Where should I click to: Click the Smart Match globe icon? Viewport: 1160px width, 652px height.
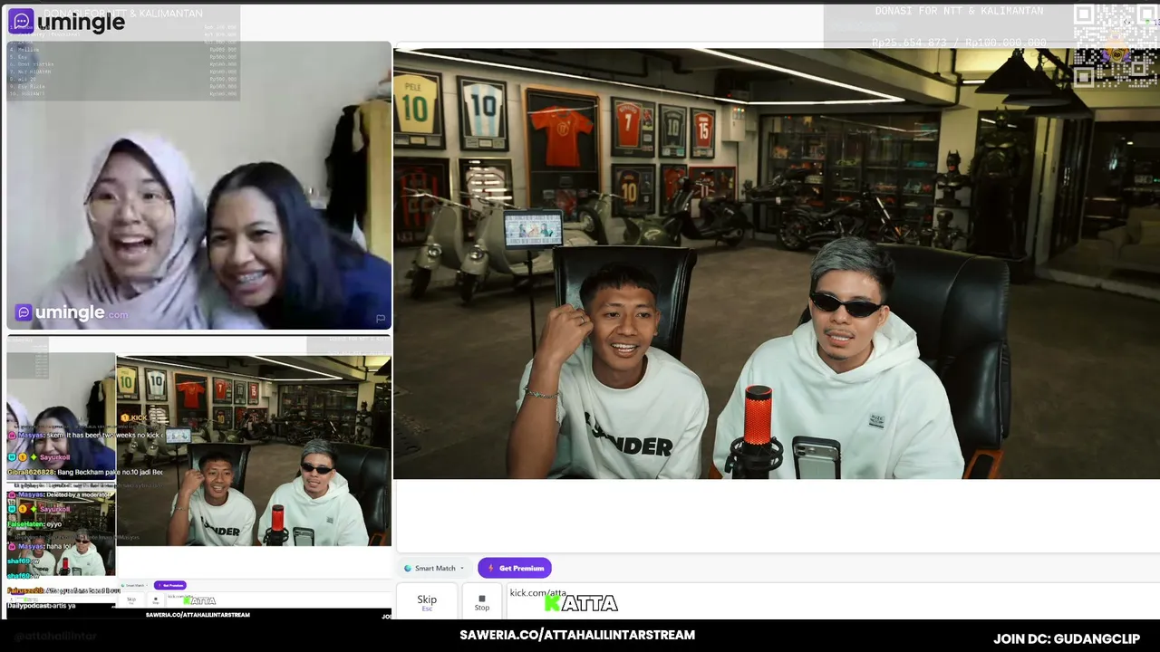click(x=408, y=569)
